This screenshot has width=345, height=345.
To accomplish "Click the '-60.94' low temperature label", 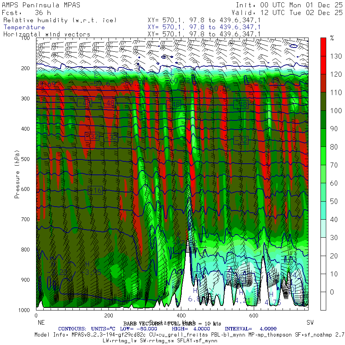I will point(135,83).
